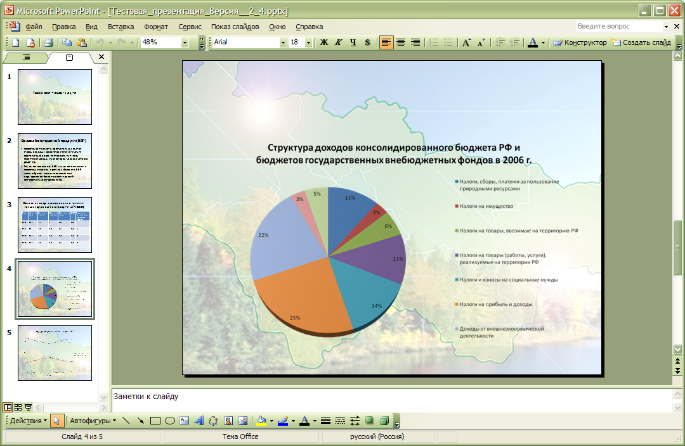Select the Line drawing tool
The width and height of the screenshot is (685, 446).
(126, 421)
